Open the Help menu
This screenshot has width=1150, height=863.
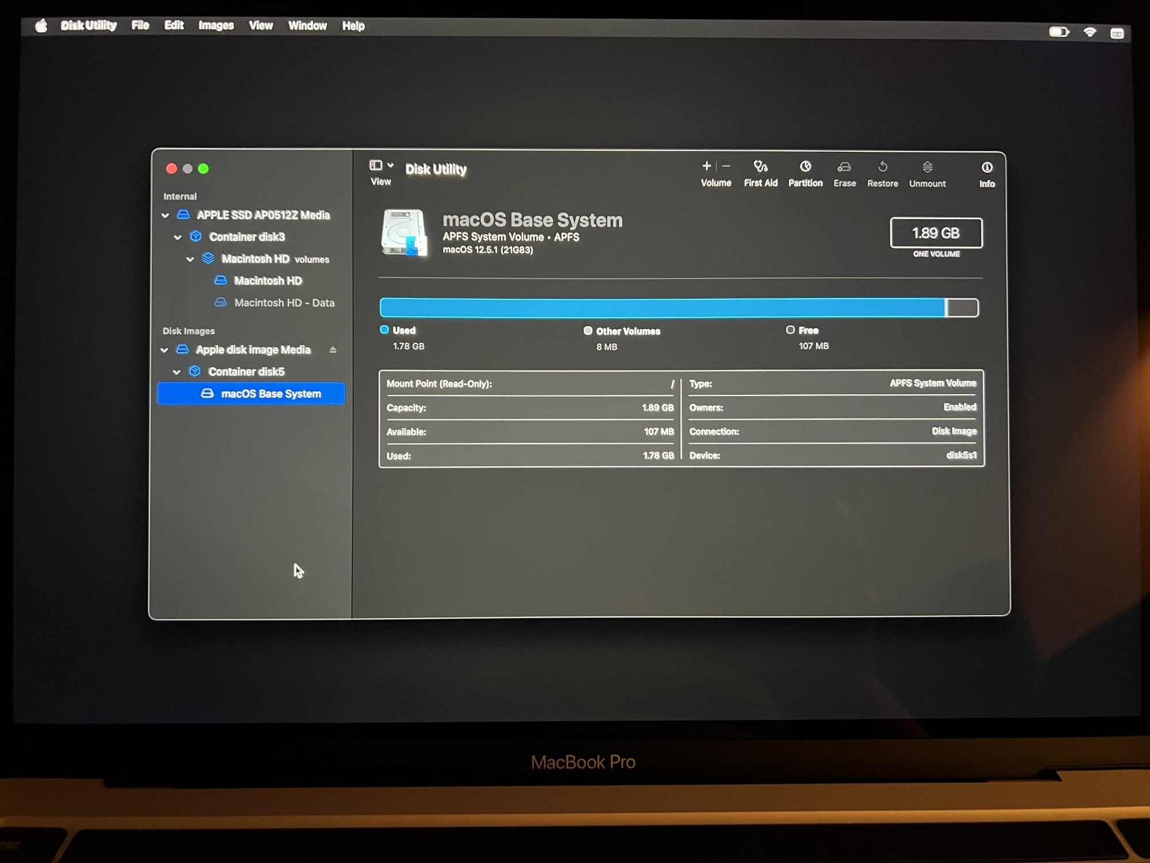pyautogui.click(x=353, y=26)
